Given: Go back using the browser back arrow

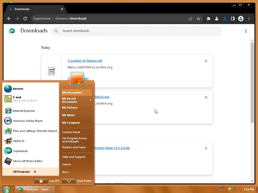Looking at the screenshot, I should [x=9, y=19].
